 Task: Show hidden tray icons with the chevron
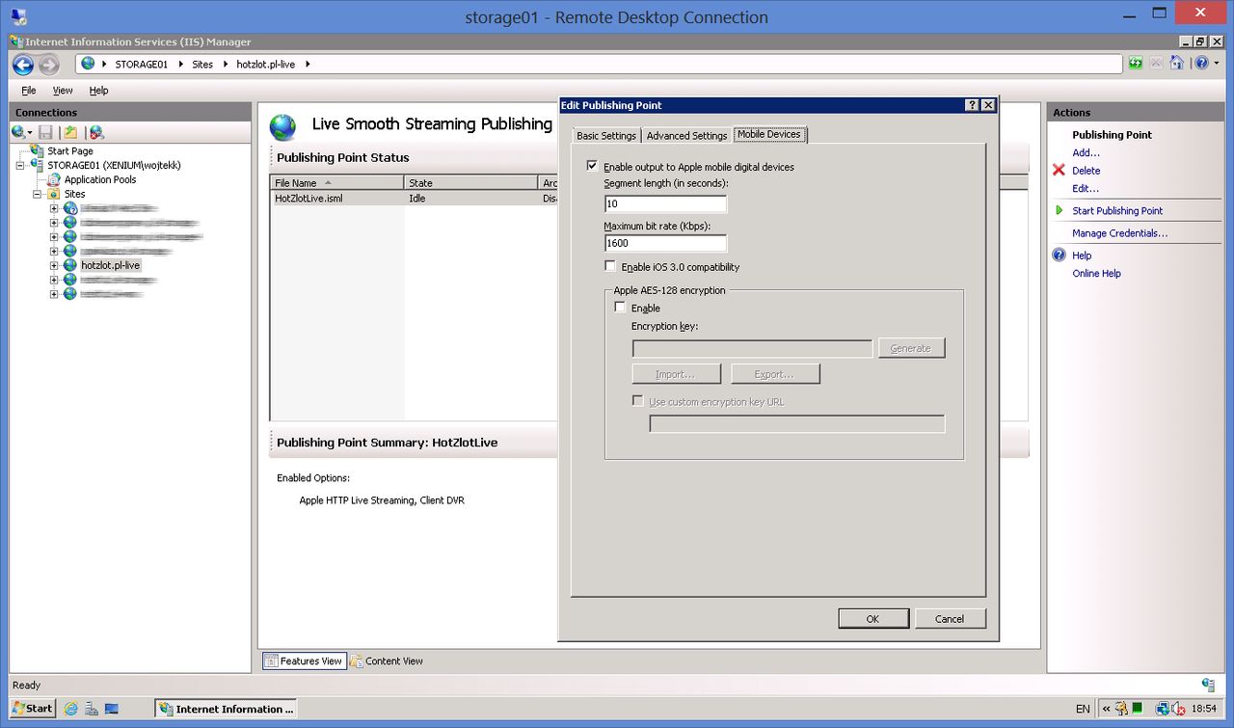pos(1107,709)
